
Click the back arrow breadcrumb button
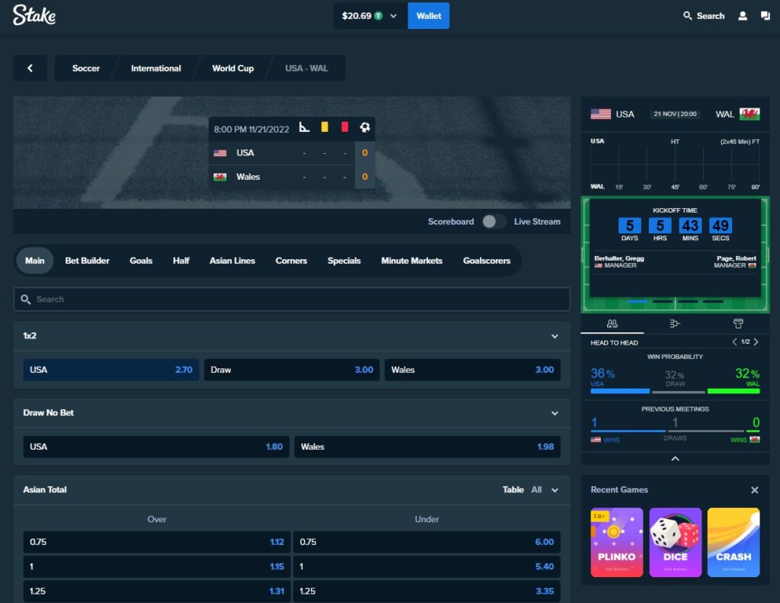pyautogui.click(x=30, y=68)
